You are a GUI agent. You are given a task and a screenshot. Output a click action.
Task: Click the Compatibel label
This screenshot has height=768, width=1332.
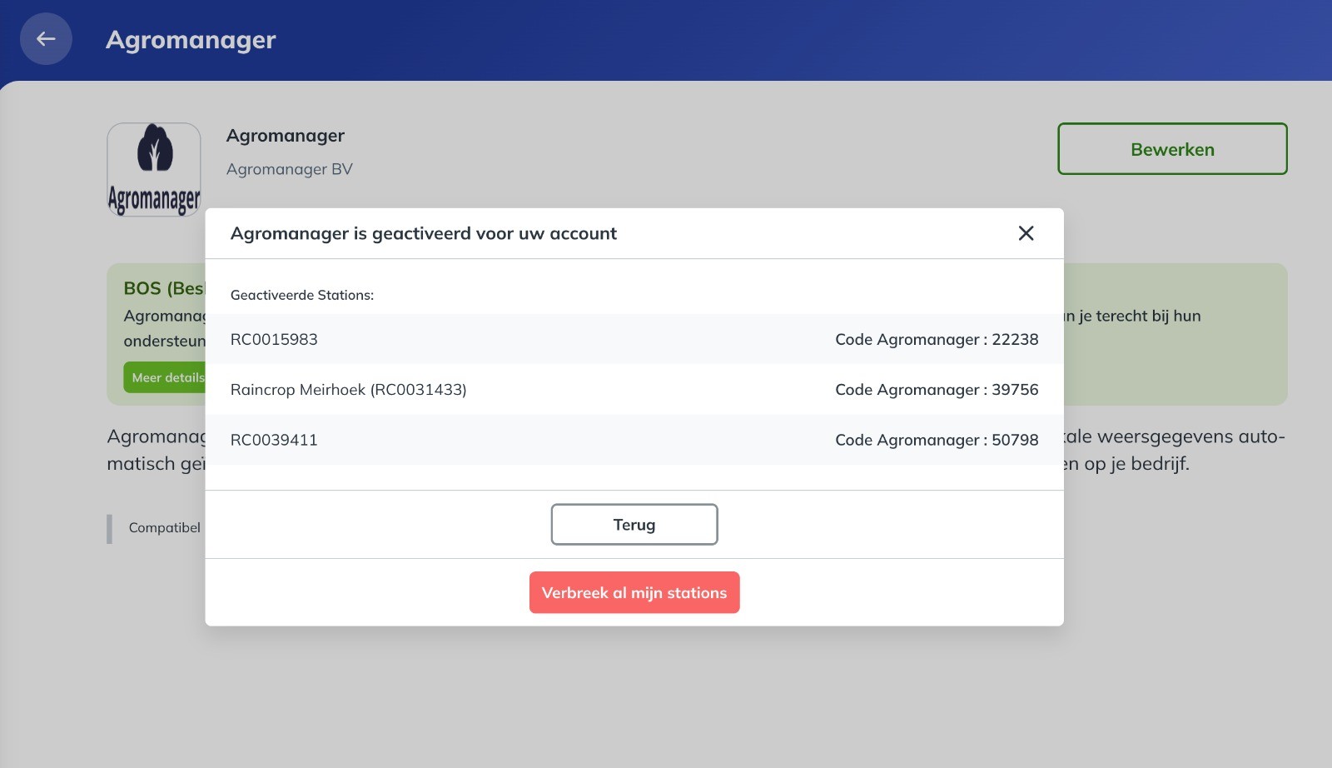[x=165, y=527]
